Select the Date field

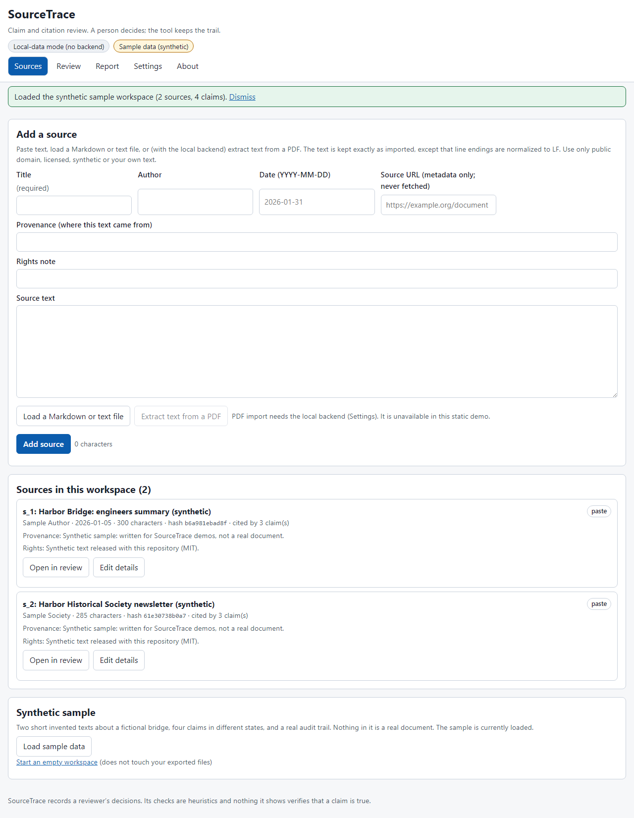[x=317, y=202]
